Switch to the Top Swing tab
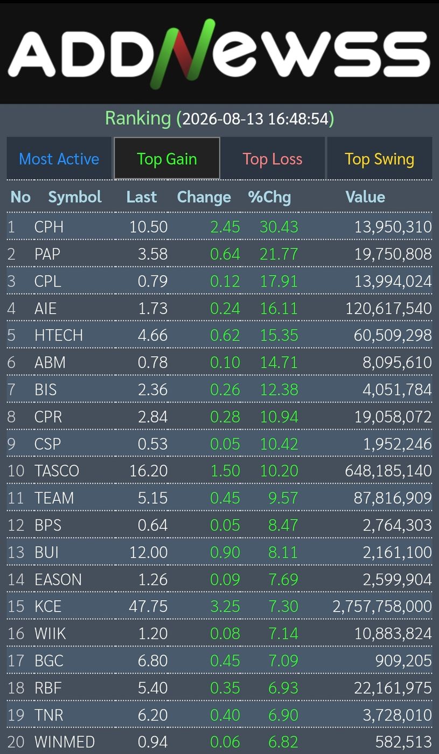439x754 pixels. click(x=379, y=159)
